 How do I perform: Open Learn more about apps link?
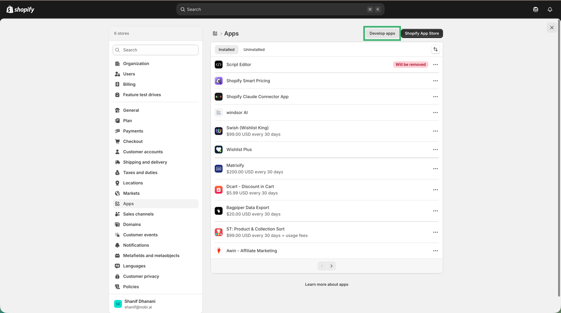click(x=326, y=284)
